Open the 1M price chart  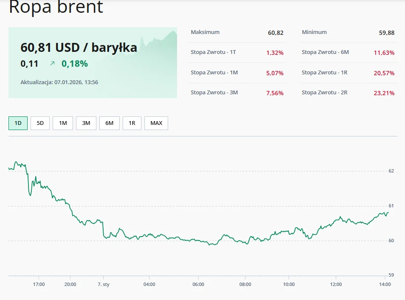62,123
